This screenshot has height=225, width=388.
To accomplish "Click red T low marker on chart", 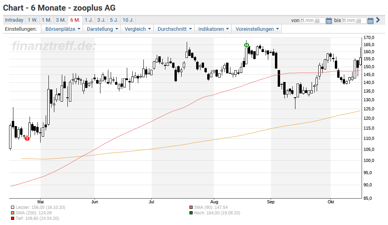I will tap(27, 138).
